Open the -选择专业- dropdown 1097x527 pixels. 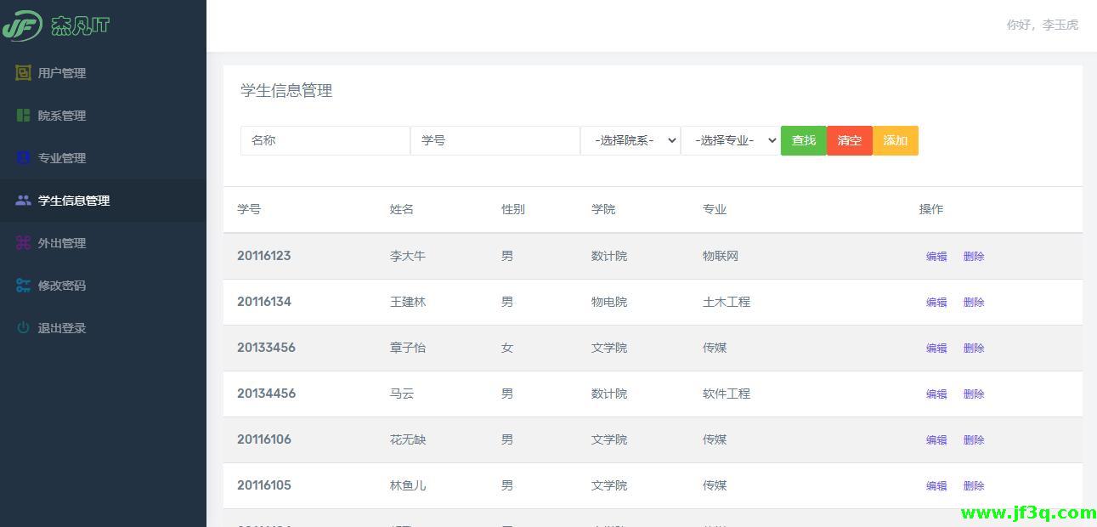[729, 140]
